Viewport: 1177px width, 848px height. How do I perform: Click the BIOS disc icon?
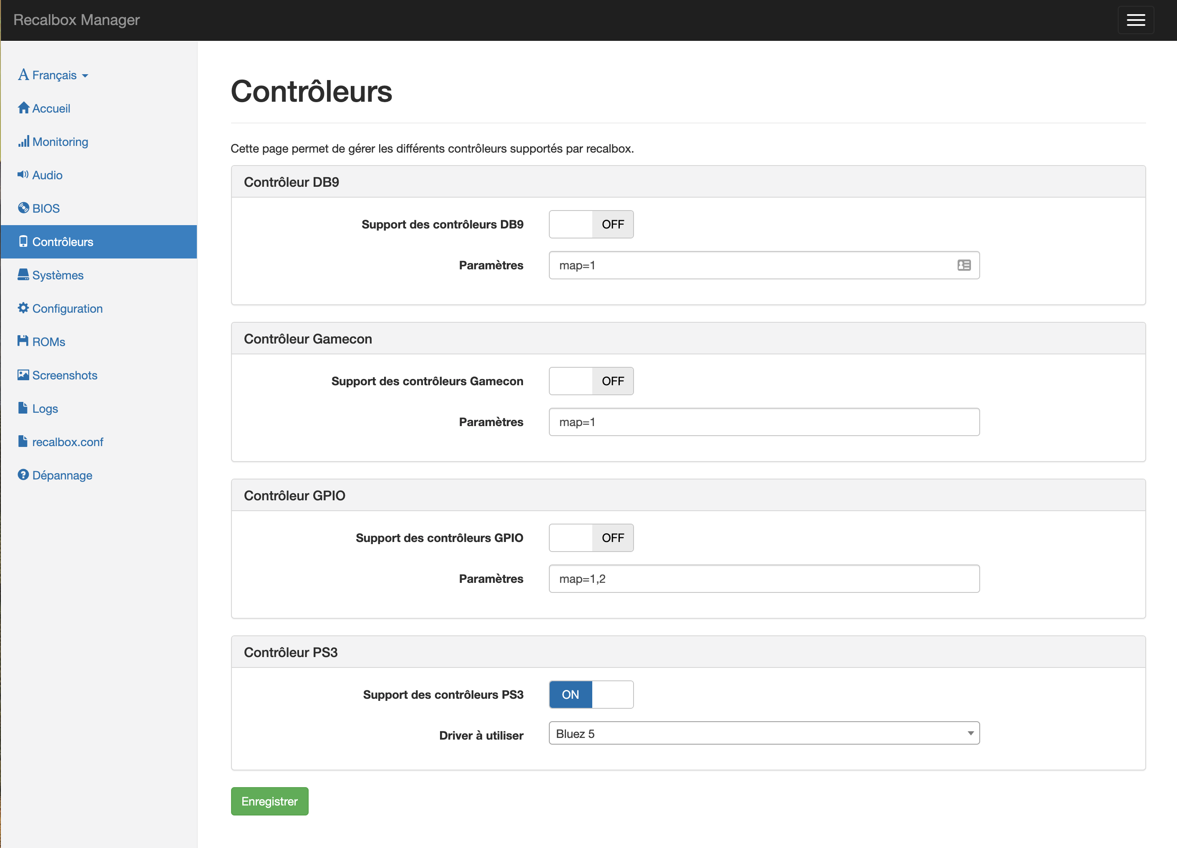click(23, 208)
